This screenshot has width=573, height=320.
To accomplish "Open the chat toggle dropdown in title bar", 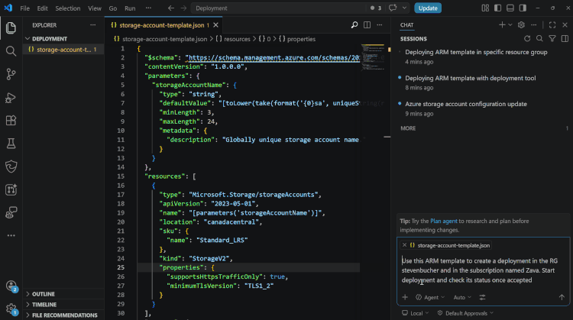I will pyautogui.click(x=404, y=8).
